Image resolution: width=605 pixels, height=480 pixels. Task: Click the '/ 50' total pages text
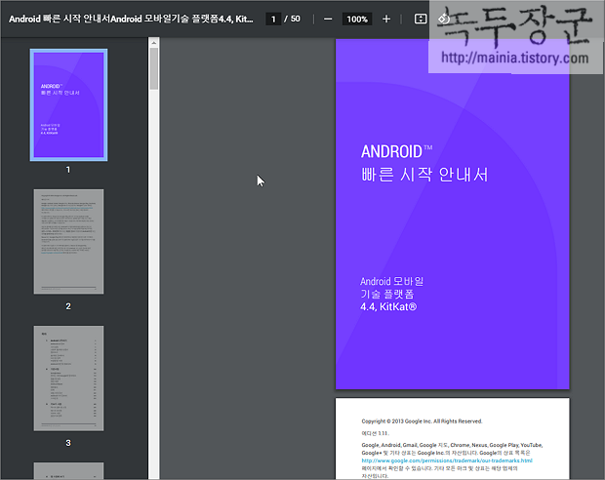tap(293, 19)
